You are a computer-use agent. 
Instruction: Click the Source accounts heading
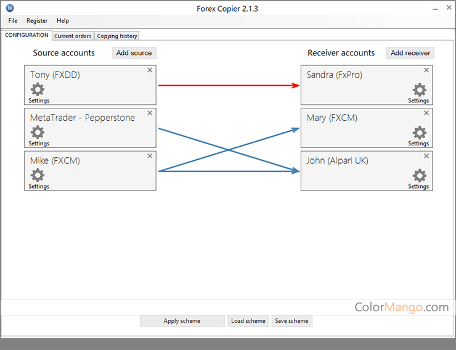63,53
